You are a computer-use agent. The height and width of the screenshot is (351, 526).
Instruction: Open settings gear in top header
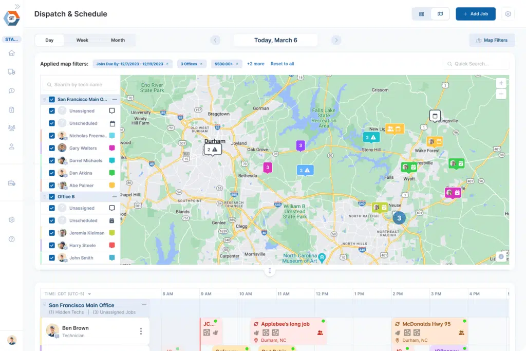pyautogui.click(x=508, y=14)
